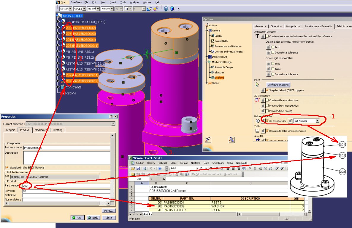Click the help question mark in Properties title bar

pos(111,116)
